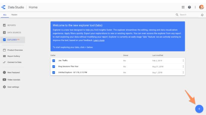
Task: Open User settings link
Action: 13,87
